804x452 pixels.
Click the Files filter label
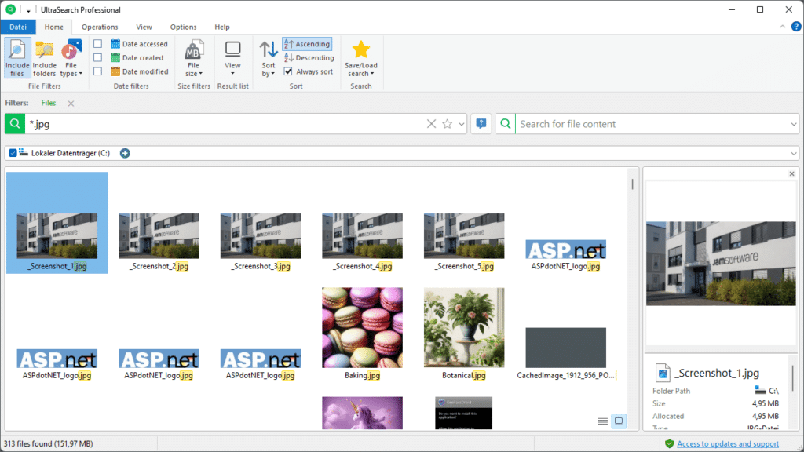(x=49, y=103)
